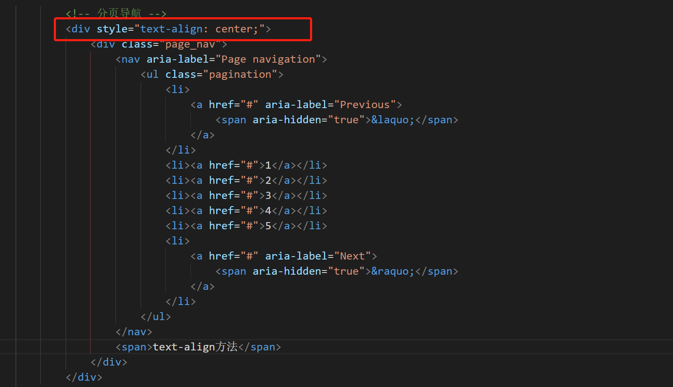Click the opening li tag above Previous
Viewport: 673px width, 387px height.
pos(178,90)
